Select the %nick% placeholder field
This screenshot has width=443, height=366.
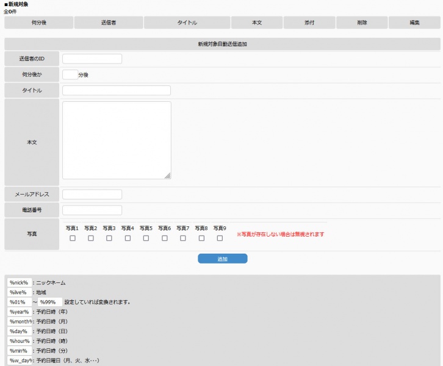pyautogui.click(x=20, y=283)
